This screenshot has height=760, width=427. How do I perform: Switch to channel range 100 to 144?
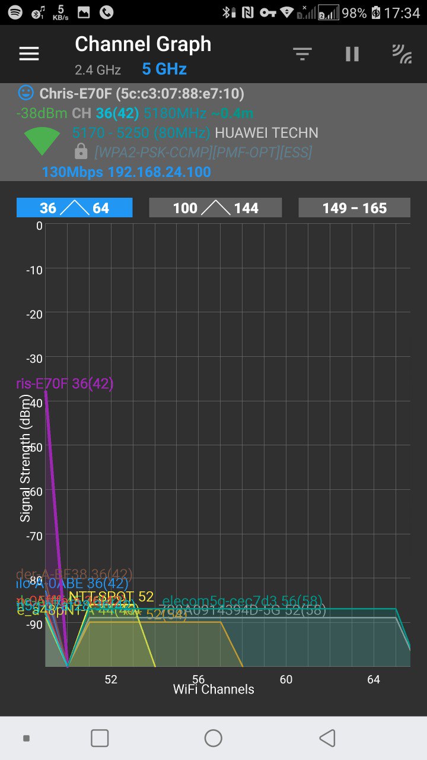(215, 208)
